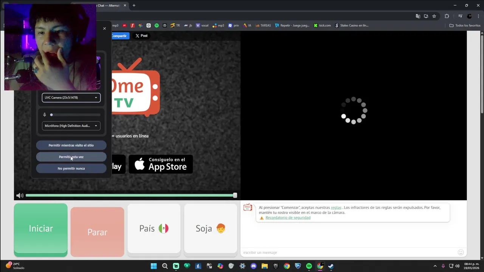The height and width of the screenshot is (272, 484).
Task: Open the media controls icon
Action: (x=460, y=16)
